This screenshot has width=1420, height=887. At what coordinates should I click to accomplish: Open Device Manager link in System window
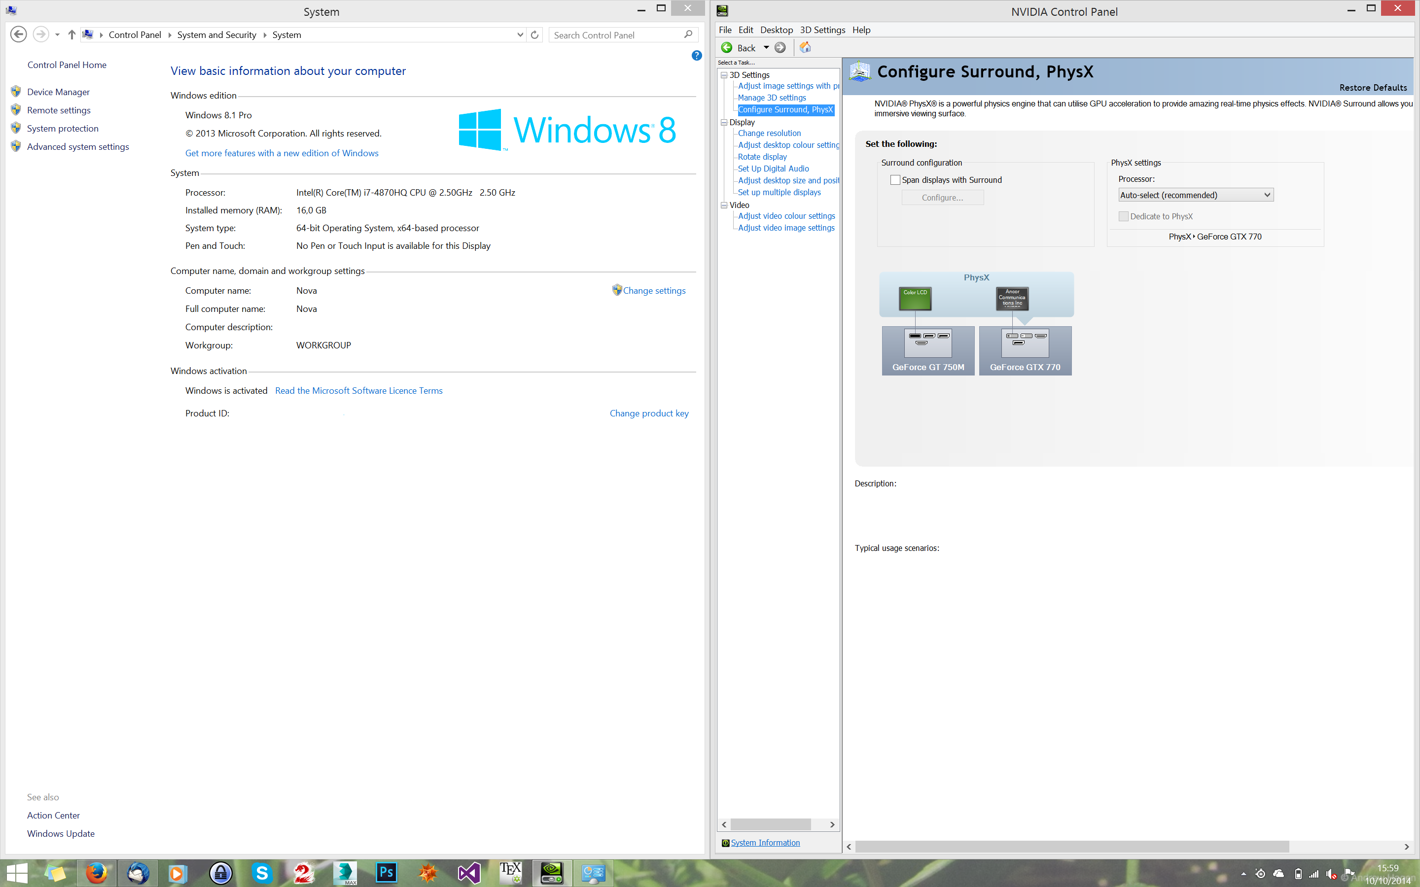[x=58, y=92]
